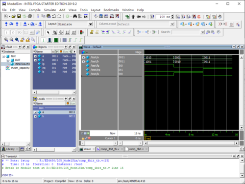Click the wave vertical scrollbar down arrow
Screen dimensions: 245x184
242,128
